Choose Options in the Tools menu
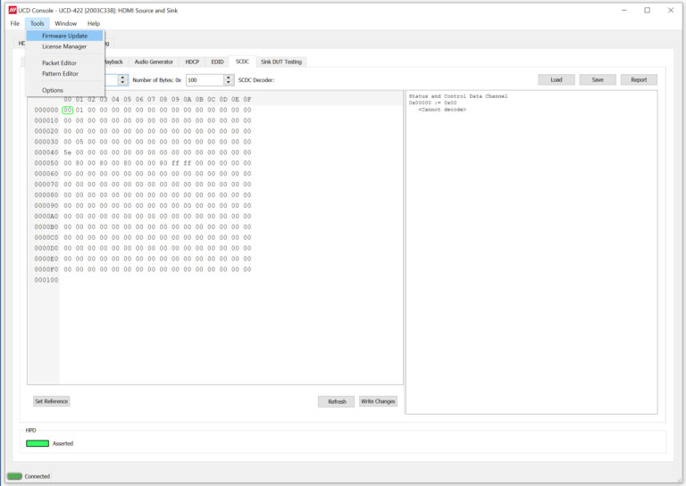 53,90
